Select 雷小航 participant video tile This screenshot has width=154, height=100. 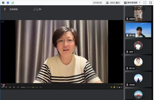(x=138, y=30)
